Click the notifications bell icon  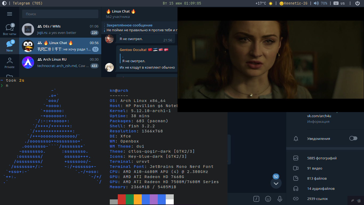[x=296, y=139]
